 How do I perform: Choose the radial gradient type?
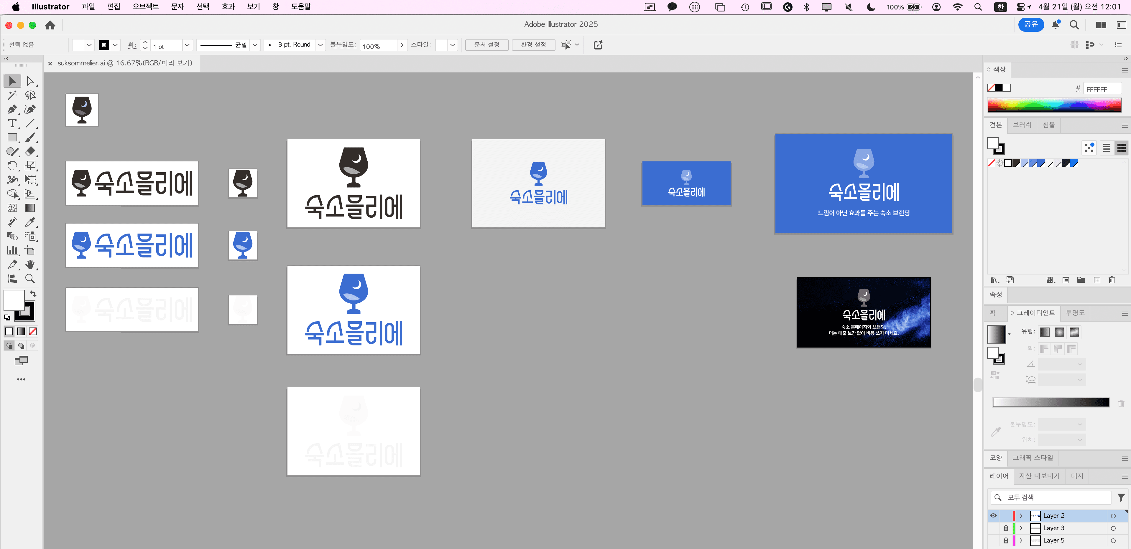[1059, 332]
